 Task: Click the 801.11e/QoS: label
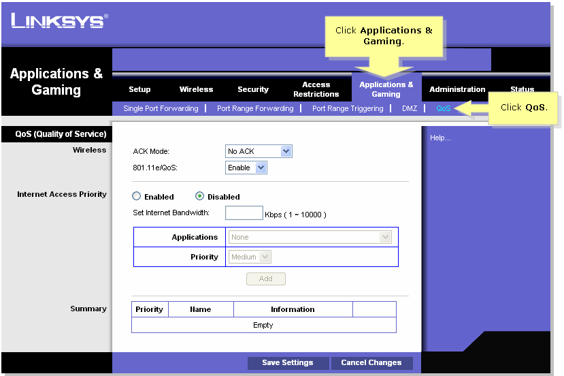155,168
